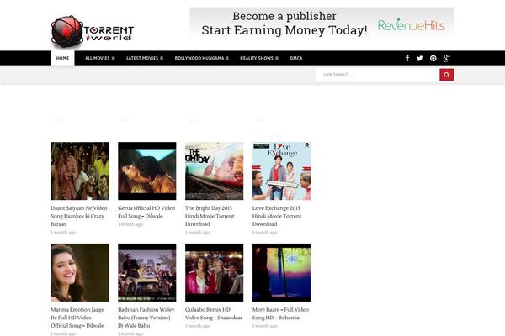Expand the Latest Movies dropdown
The height and width of the screenshot is (336, 505).
point(144,58)
